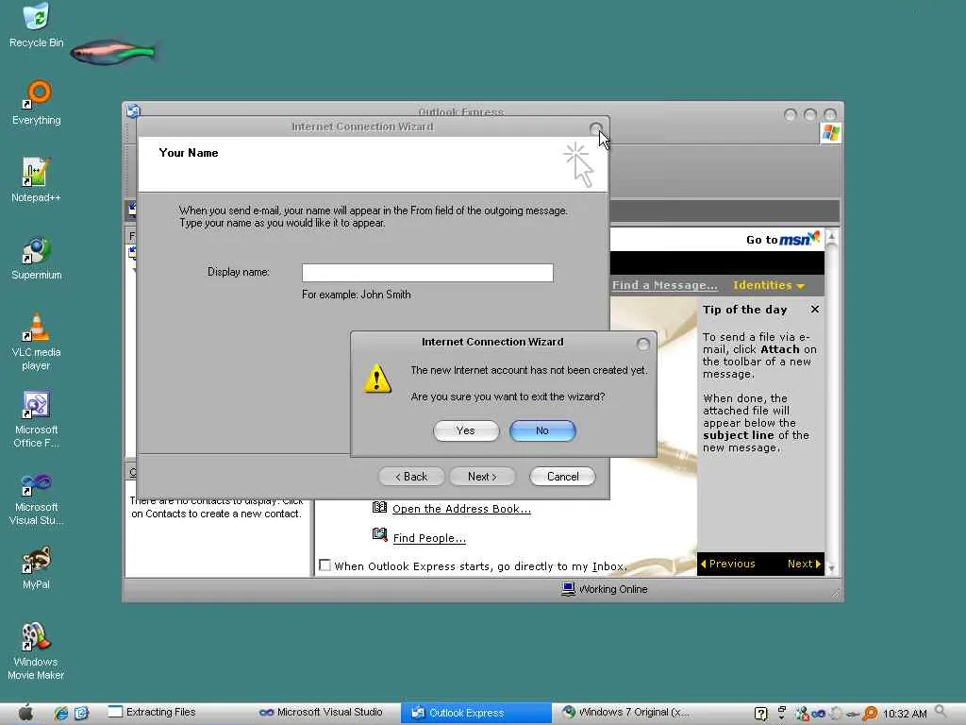Click the wizard's Next button

tap(482, 477)
